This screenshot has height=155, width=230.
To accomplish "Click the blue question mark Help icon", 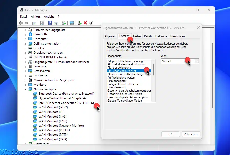I will (x=50, y=23).
